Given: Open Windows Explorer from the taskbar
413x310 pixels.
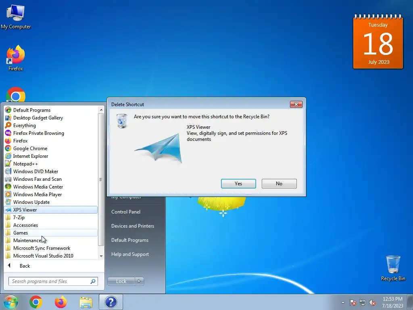Looking at the screenshot, I should tap(86, 302).
